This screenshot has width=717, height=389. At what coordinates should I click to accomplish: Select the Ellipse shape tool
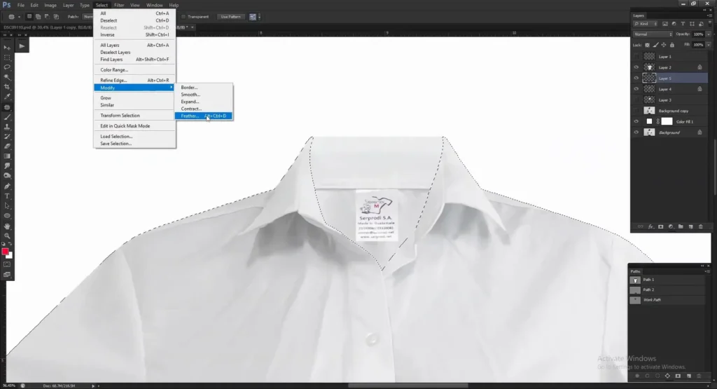7,216
